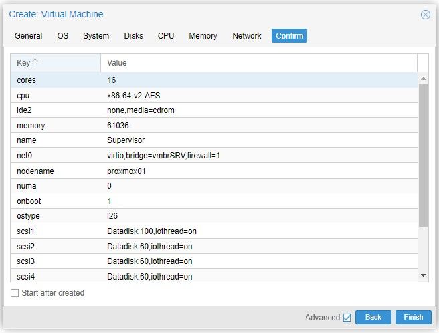
Task: Close the Create Virtual Machine dialog
Action: [x=425, y=14]
